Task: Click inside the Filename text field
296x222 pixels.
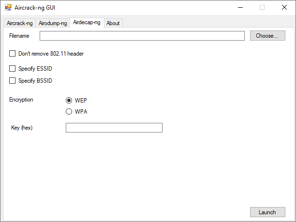Action: tap(142, 36)
